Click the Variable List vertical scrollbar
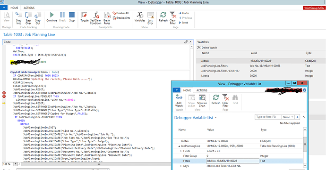 coord(305,144)
